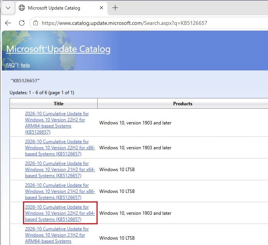
Task: Select Windows 10 LTSB for 21H2 x86 row
Action: click(117, 191)
